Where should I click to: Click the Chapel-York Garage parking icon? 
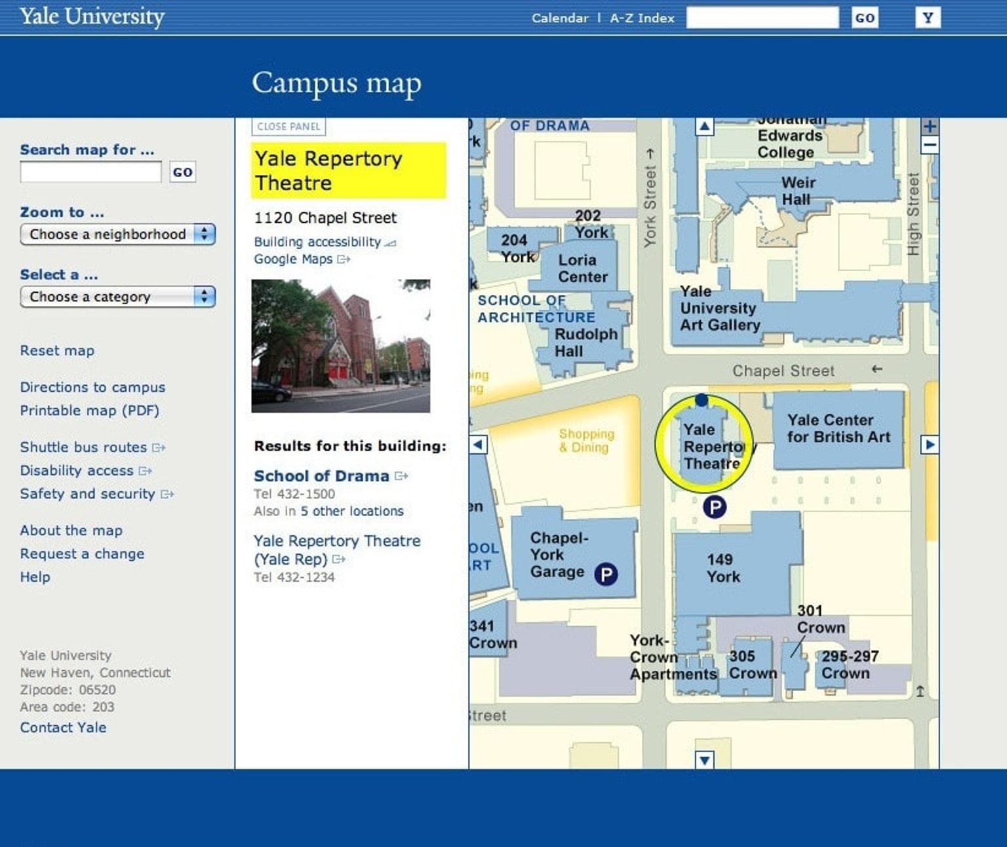[606, 574]
